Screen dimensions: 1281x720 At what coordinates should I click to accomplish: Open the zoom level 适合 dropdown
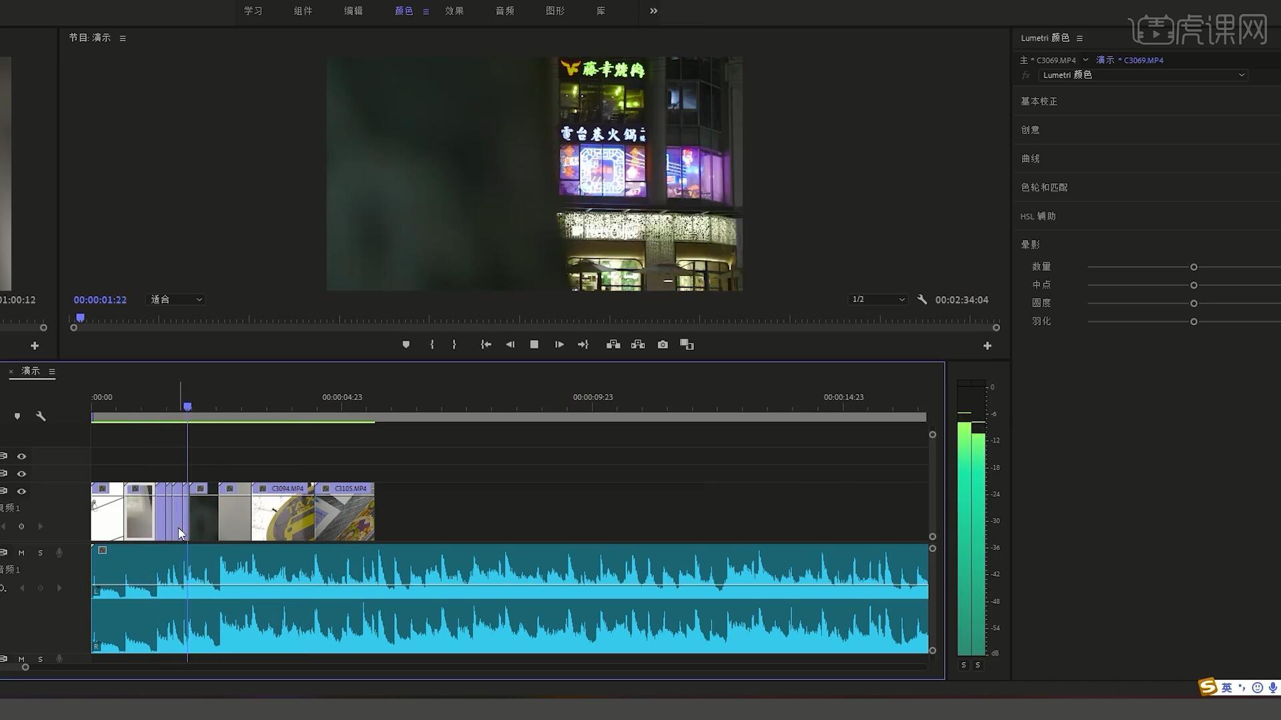175,299
